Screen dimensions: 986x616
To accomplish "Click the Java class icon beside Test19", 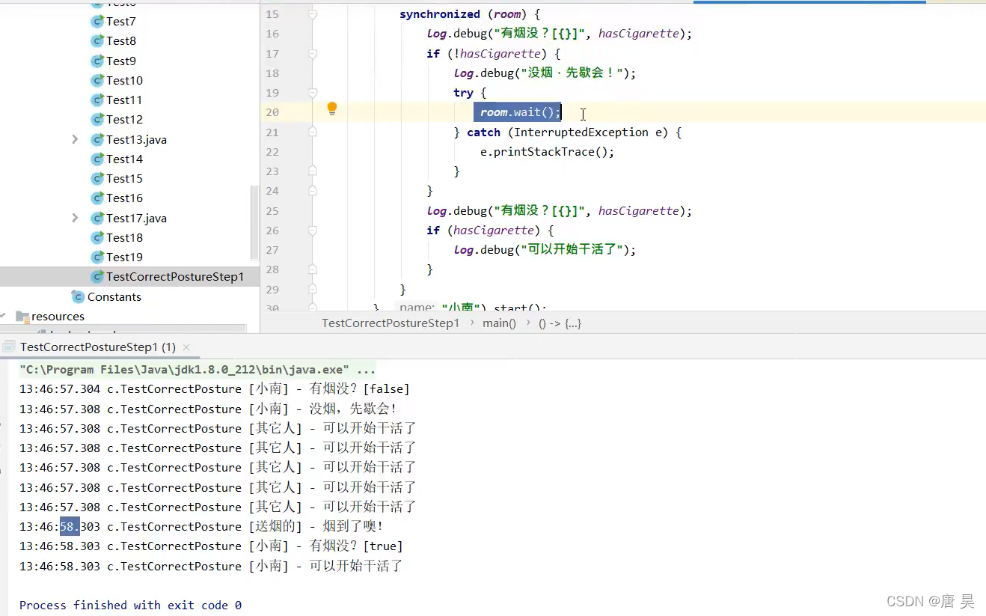I will click(98, 257).
